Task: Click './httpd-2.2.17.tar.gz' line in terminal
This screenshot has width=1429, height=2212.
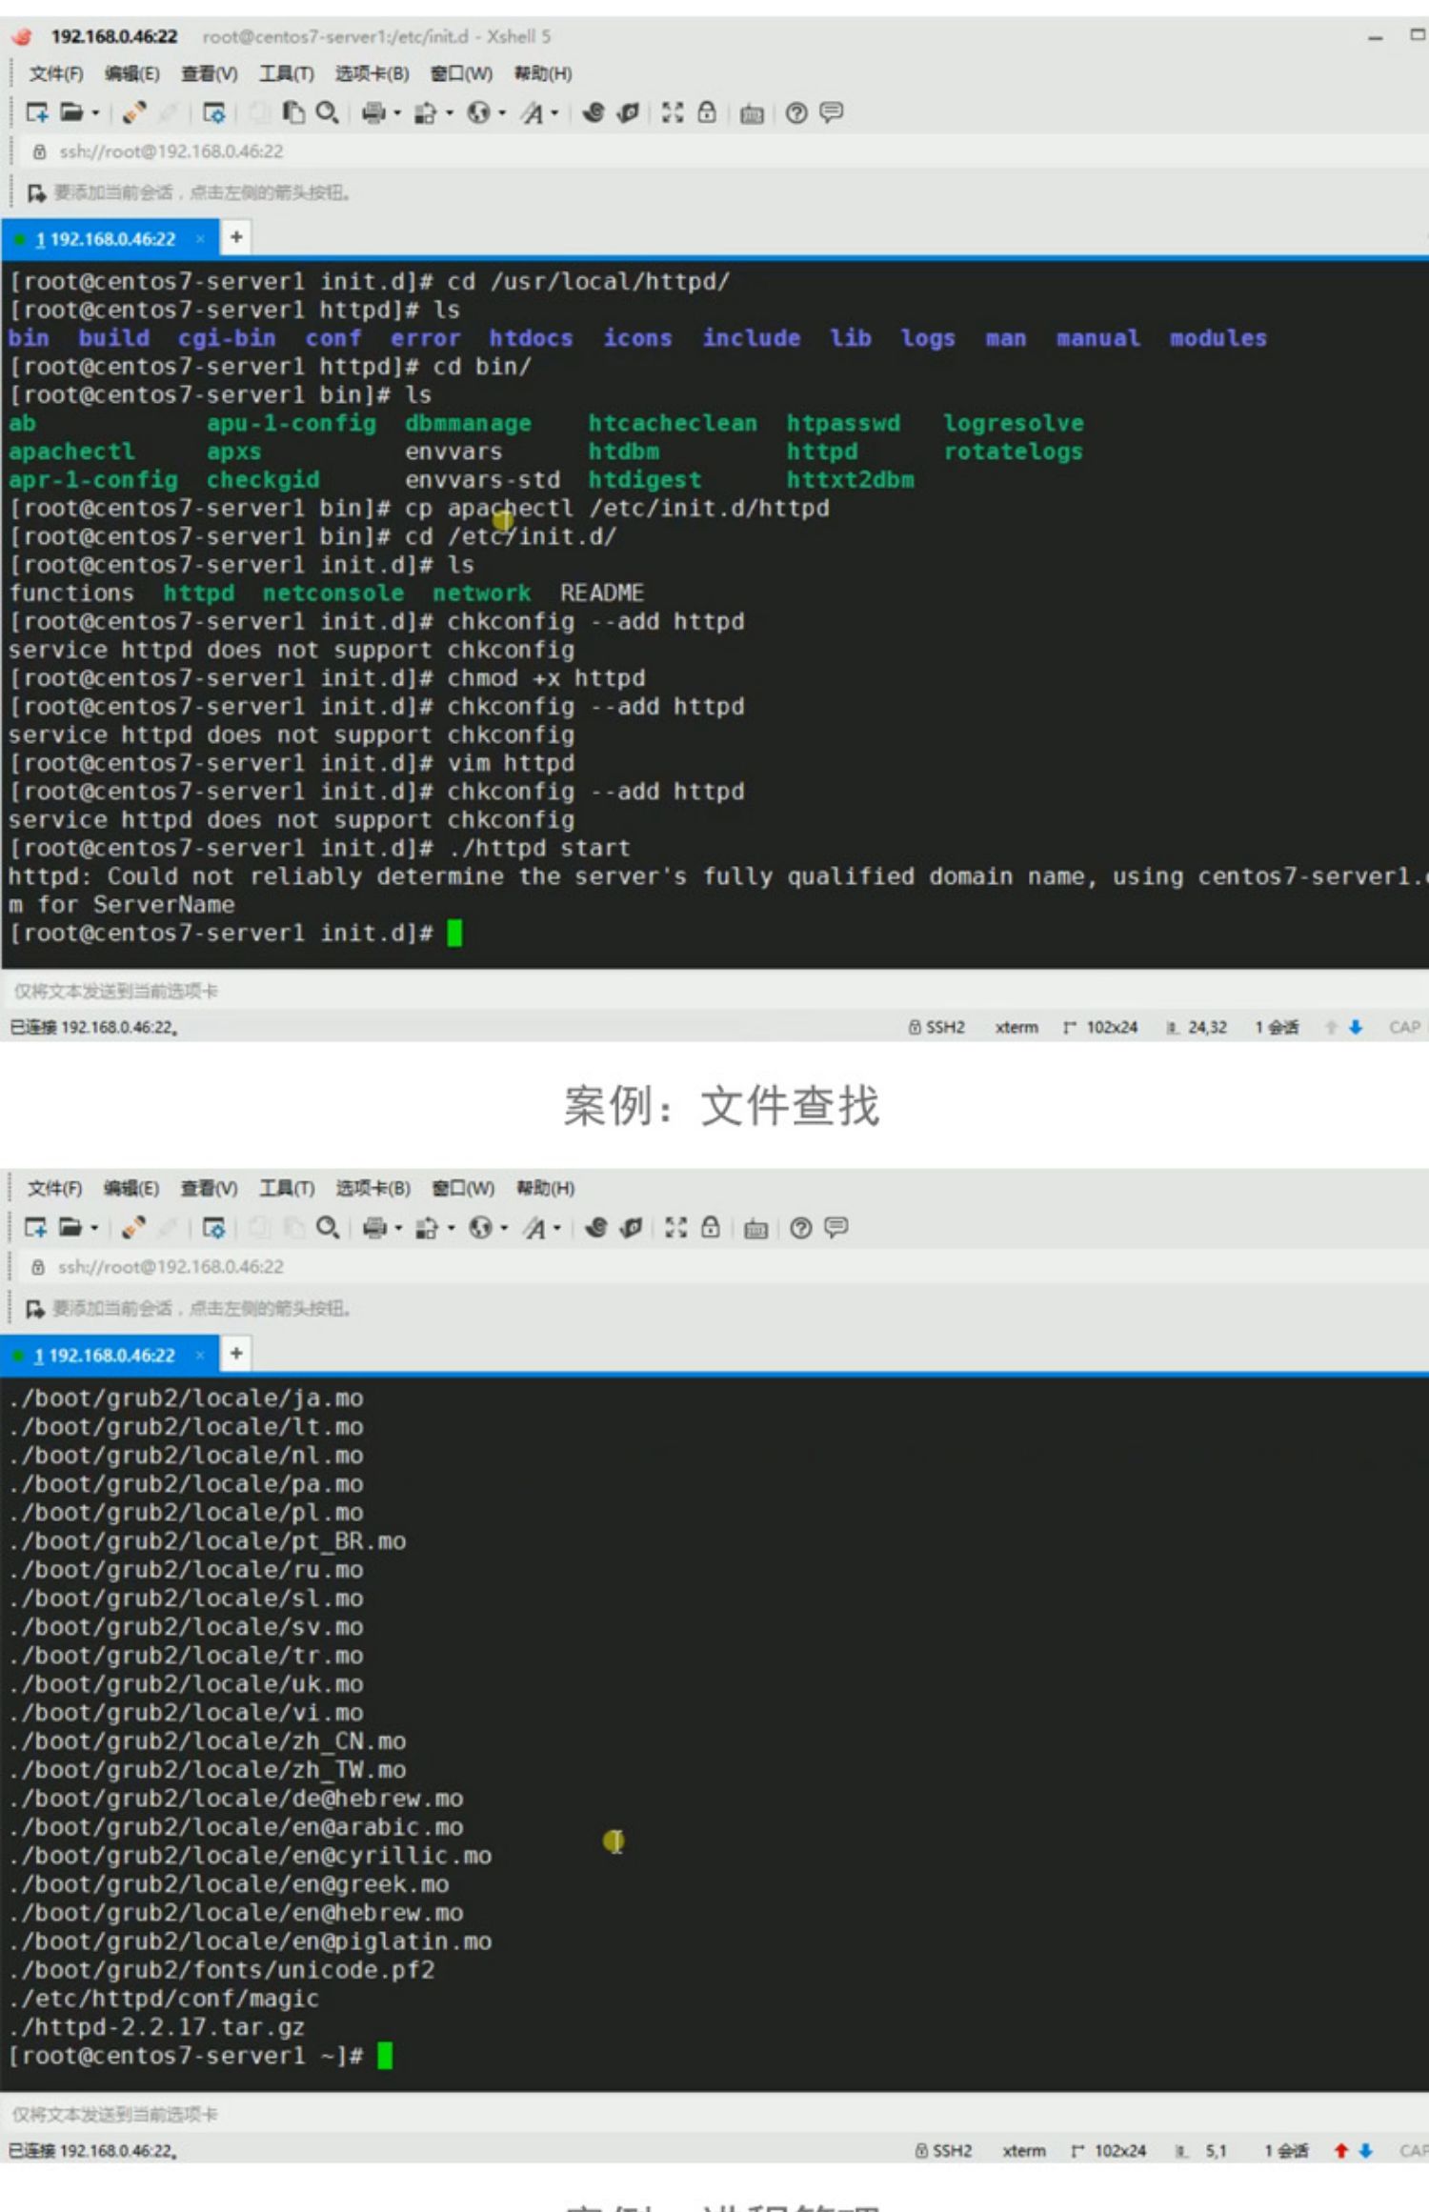Action: 156,2027
